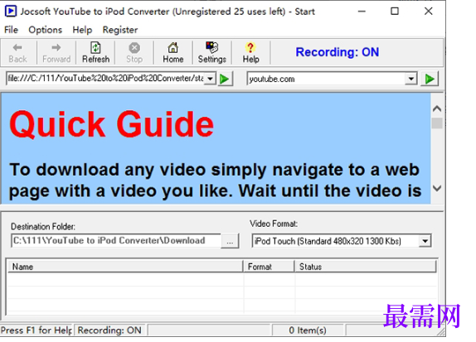The height and width of the screenshot is (342, 476).
Task: Click the Quick Guide heading text
Action: [112, 124]
